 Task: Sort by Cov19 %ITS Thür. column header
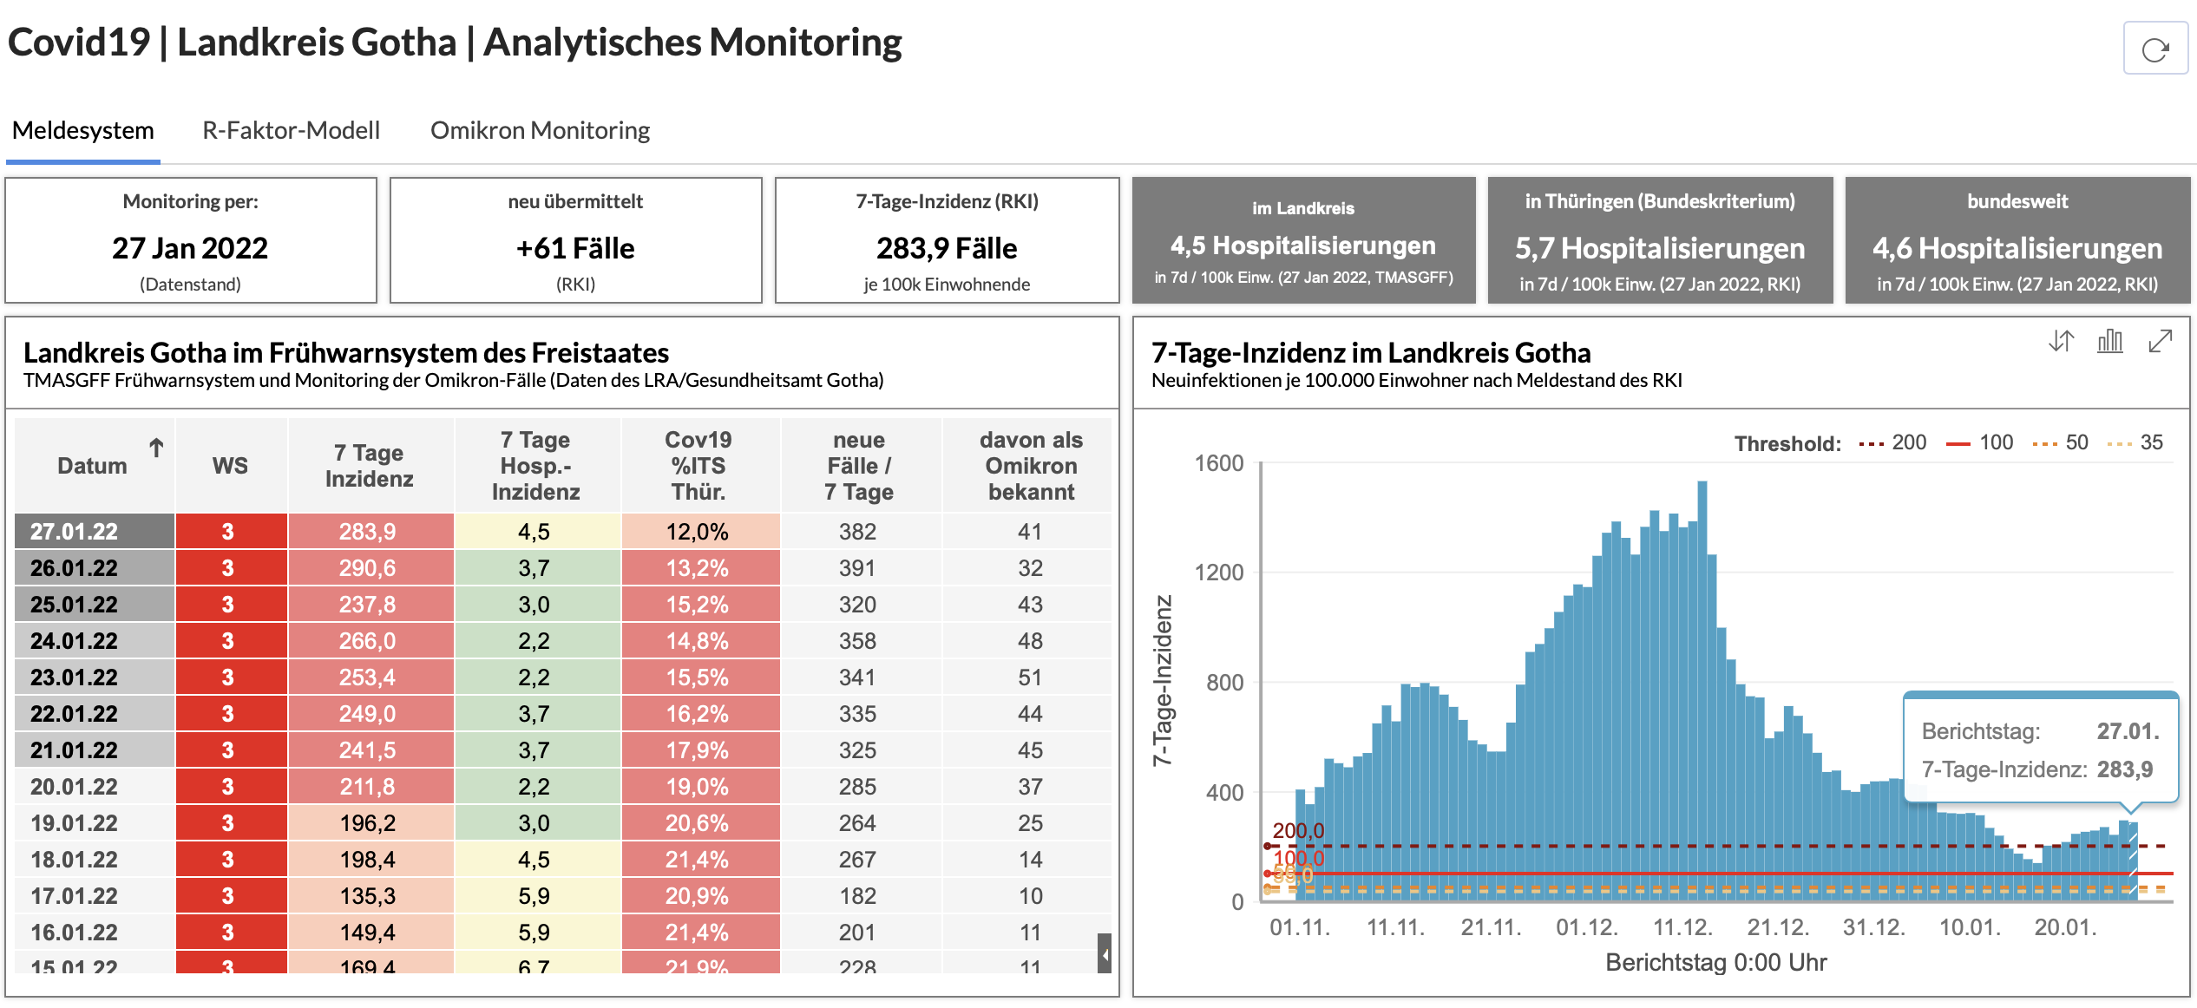[x=698, y=466]
